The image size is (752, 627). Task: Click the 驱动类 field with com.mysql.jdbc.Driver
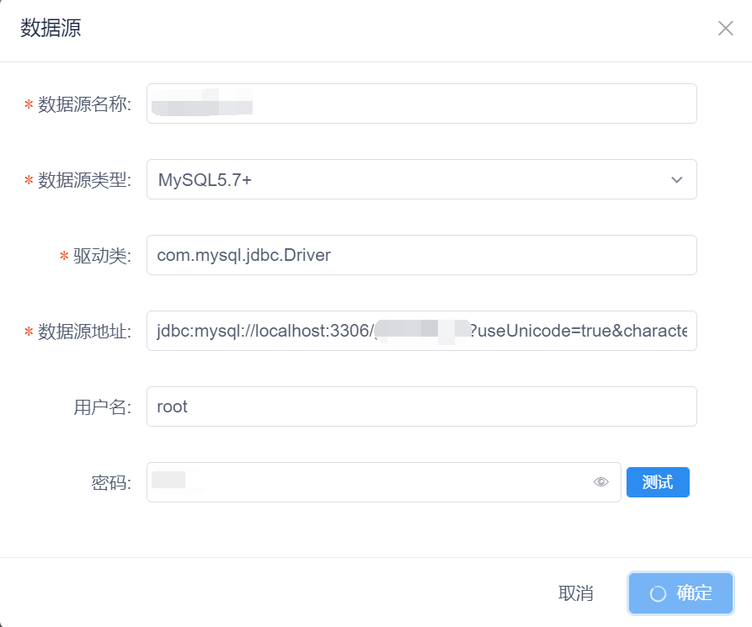coord(422,255)
